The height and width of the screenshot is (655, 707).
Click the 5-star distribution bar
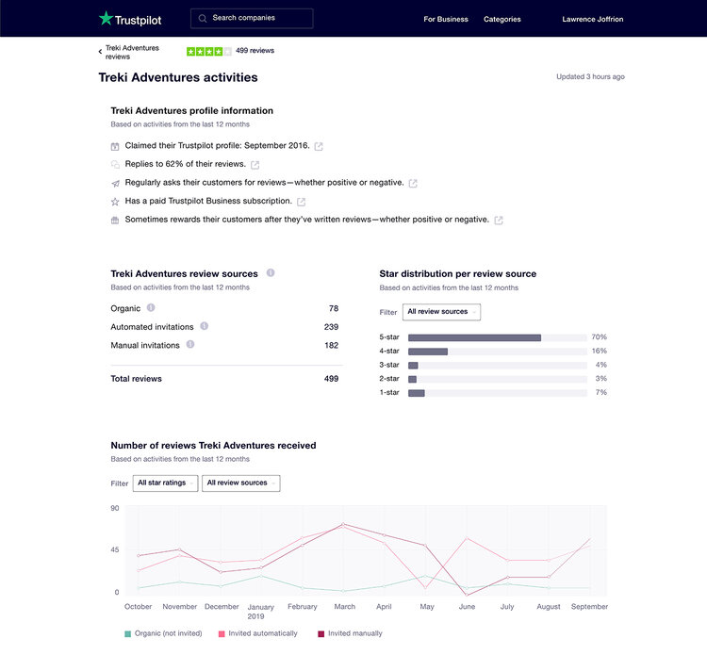click(x=498, y=337)
